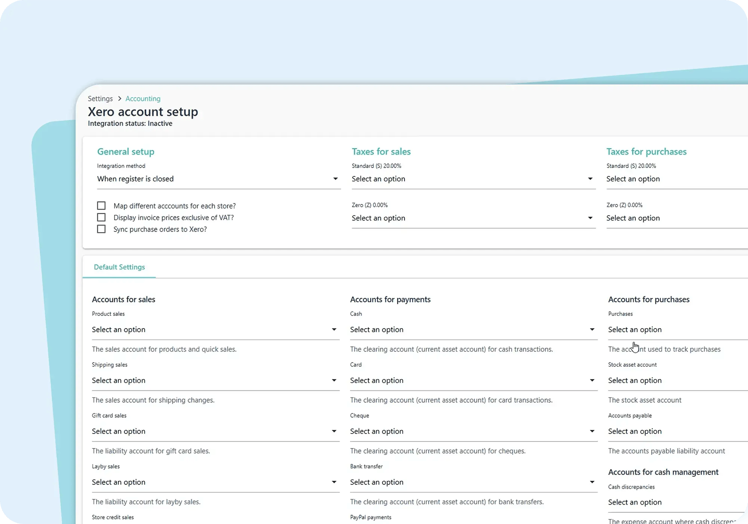Open Zero tax dropdown under Taxes for sales

click(x=590, y=217)
